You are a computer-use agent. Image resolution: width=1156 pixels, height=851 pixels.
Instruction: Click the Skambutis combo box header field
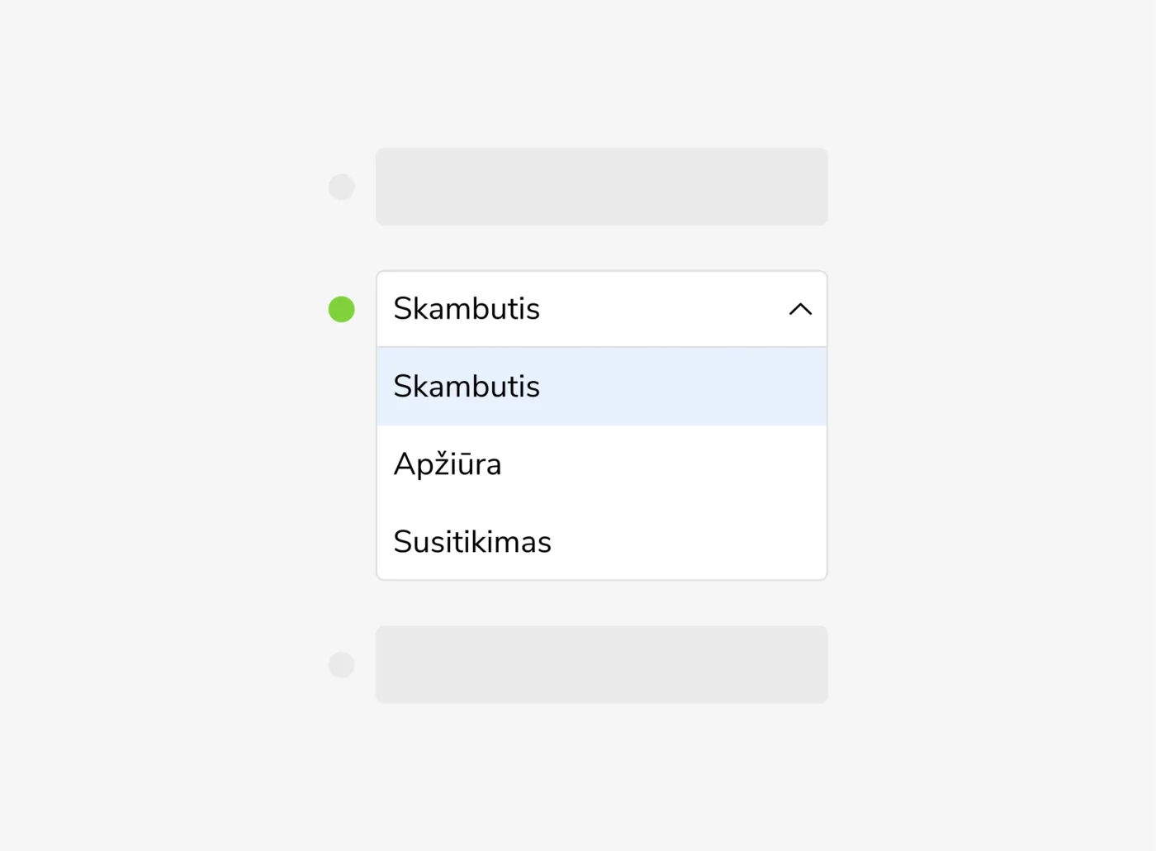[x=578, y=309]
